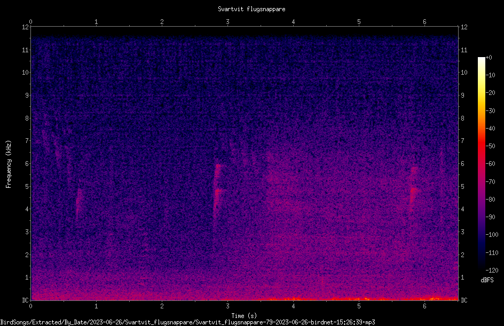Click the "-90" color bar label
504x326 pixels.
click(x=490, y=217)
